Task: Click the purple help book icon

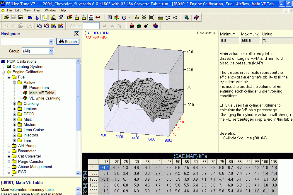Action: pyautogui.click(x=196, y=18)
